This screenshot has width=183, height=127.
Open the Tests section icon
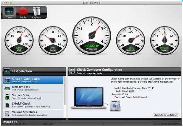[9, 11]
